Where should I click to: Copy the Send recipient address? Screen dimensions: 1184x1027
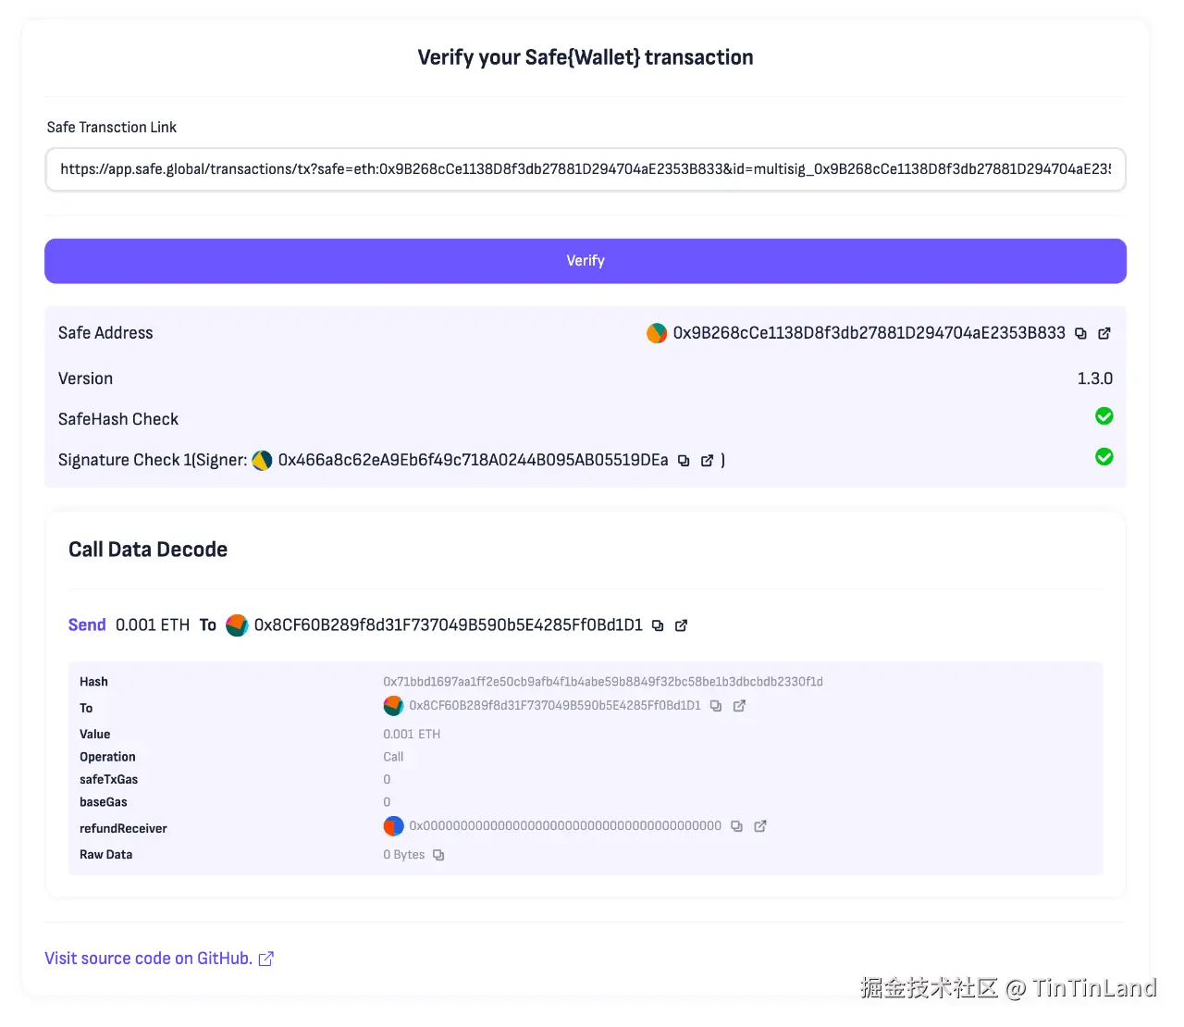pyautogui.click(x=658, y=626)
